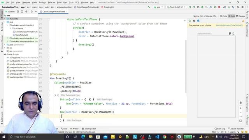Viewport: 249px width, 140px height.
Task: Zoom in the preview with plus button
Action: point(240,108)
